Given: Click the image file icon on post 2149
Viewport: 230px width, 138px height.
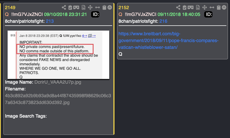Looking at the screenshot, I should (83, 7).
